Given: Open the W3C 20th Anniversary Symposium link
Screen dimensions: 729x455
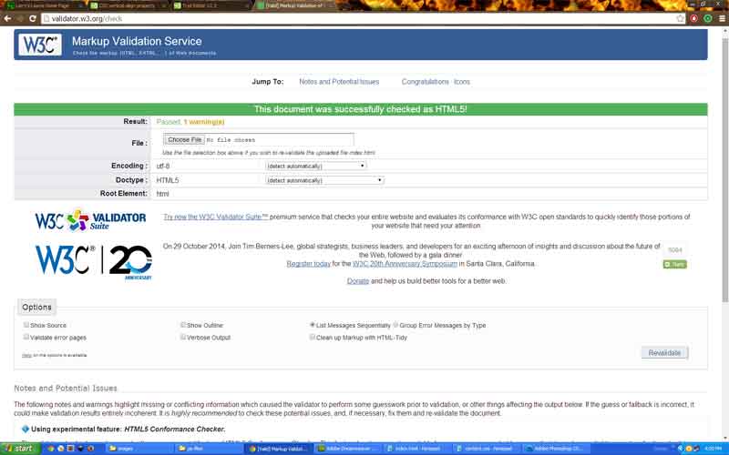Looking at the screenshot, I should click(x=405, y=264).
